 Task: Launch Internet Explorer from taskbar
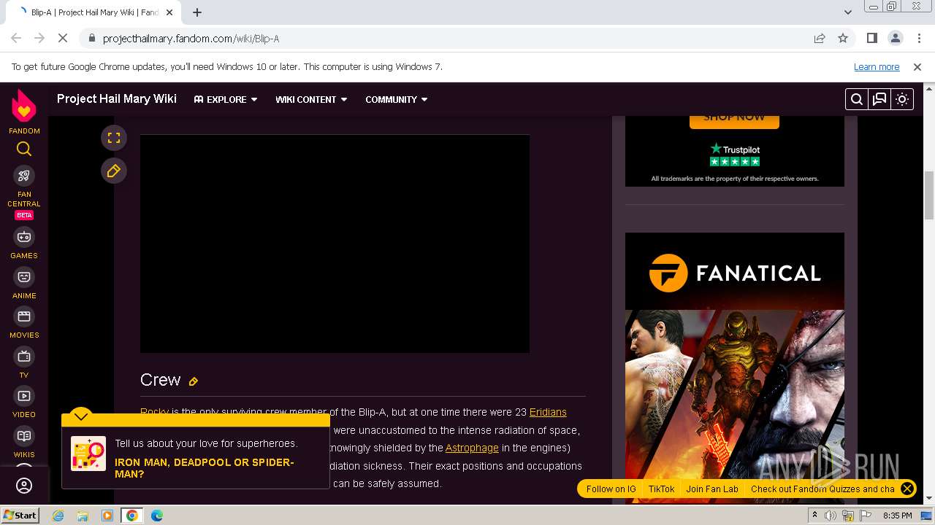(58, 516)
